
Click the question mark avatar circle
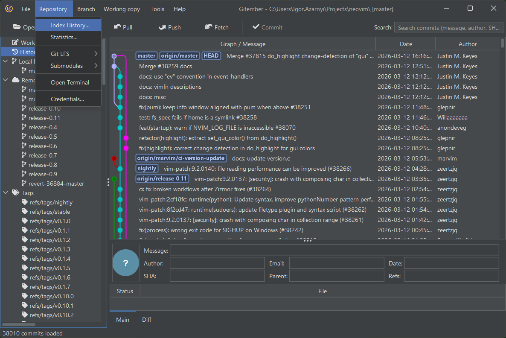click(x=125, y=263)
